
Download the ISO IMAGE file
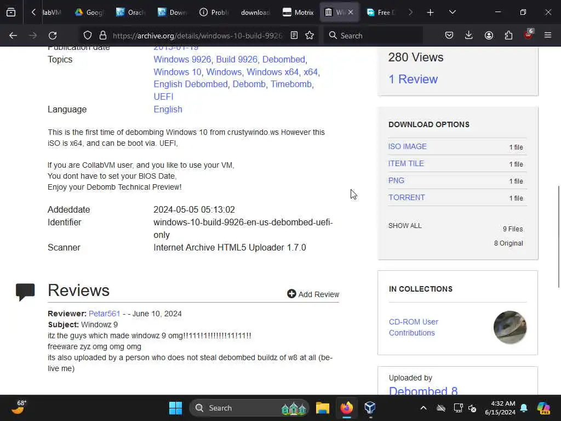(407, 146)
